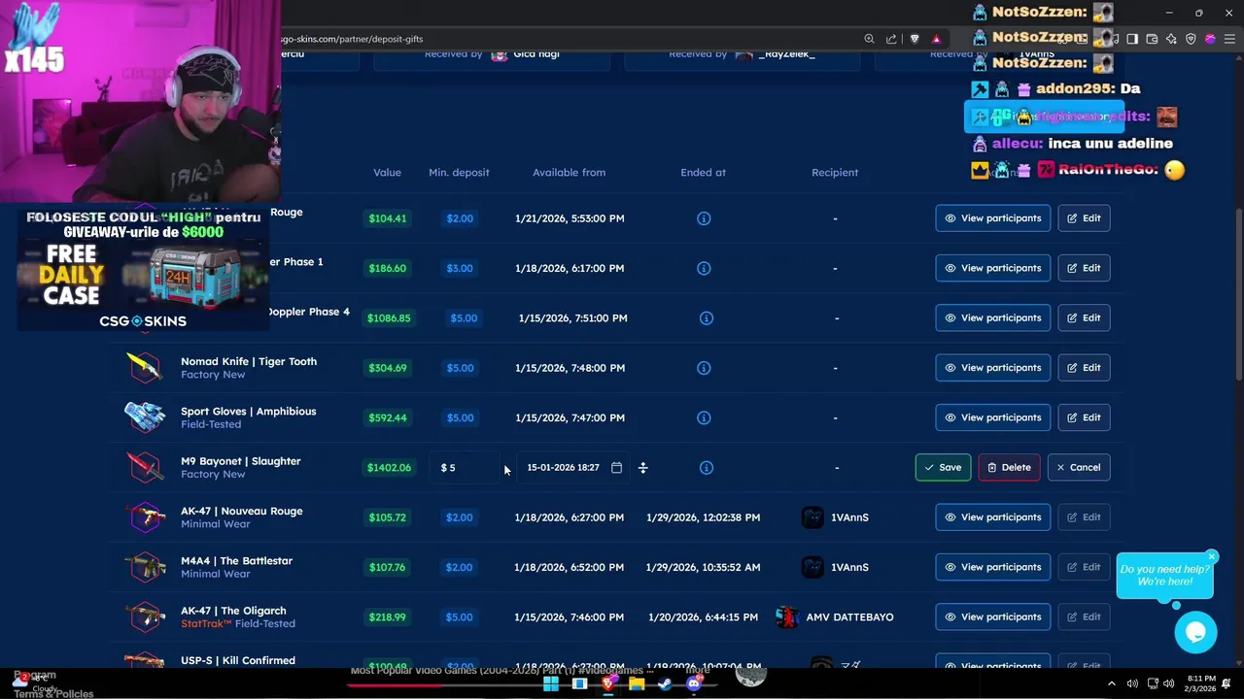Click info icon for M9 Bayonet Slaughter
Image resolution: width=1244 pixels, height=699 pixels.
tap(707, 468)
